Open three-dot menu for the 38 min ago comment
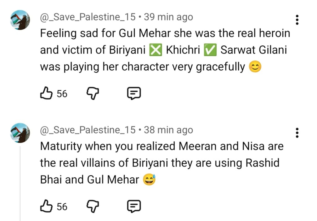 (297, 132)
